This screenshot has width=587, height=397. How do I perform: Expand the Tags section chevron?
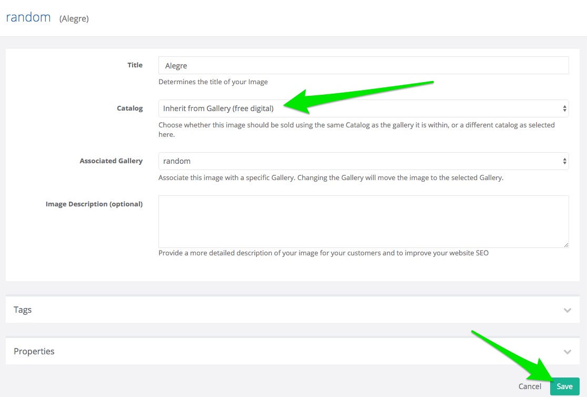point(567,310)
